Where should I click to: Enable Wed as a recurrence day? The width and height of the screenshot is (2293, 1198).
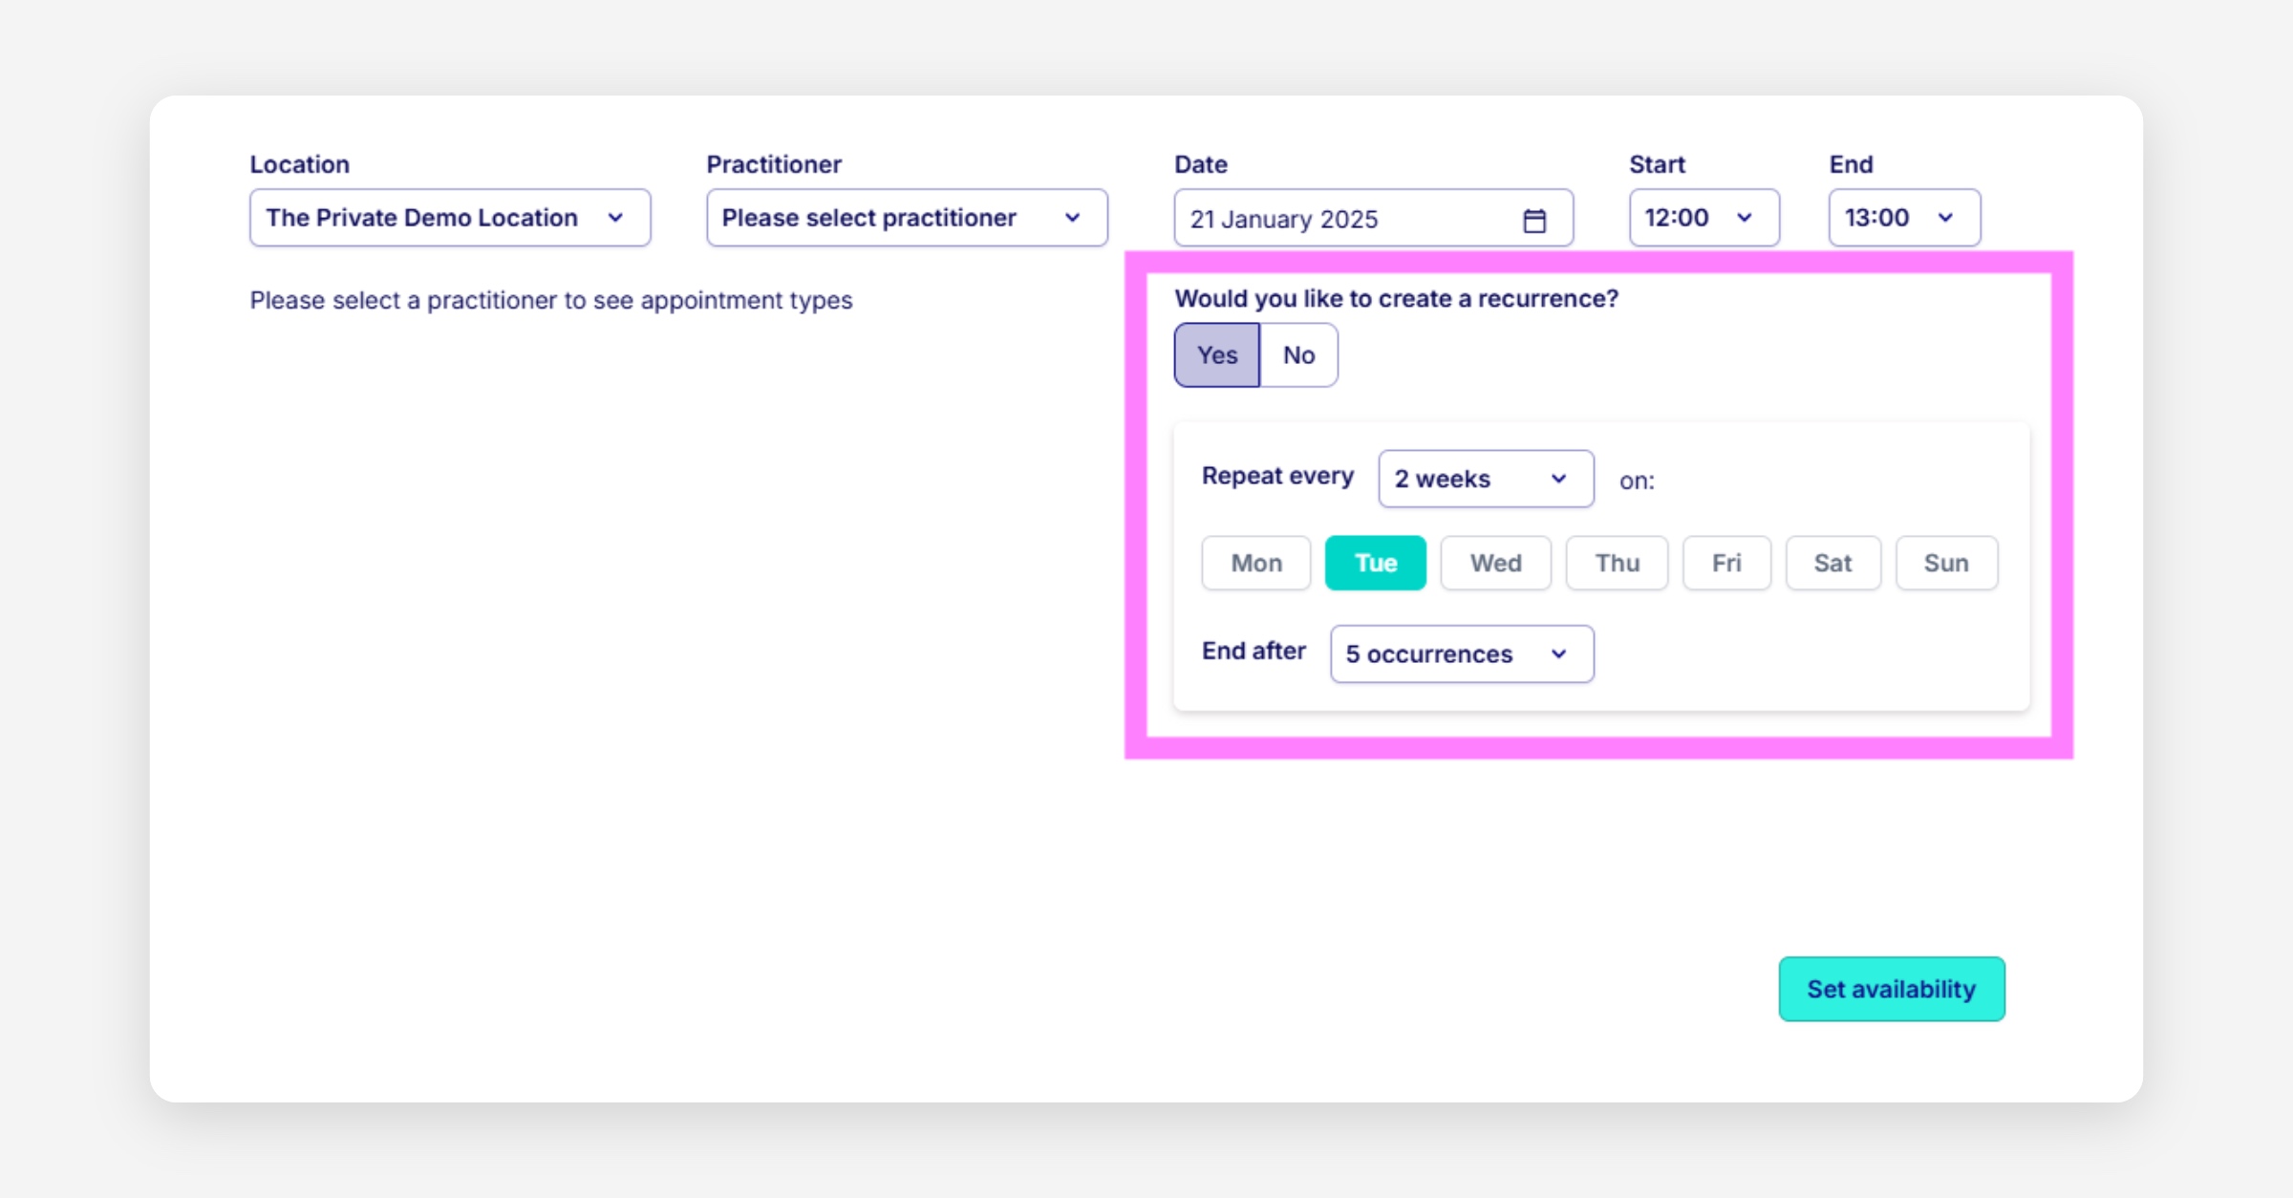tap(1495, 564)
